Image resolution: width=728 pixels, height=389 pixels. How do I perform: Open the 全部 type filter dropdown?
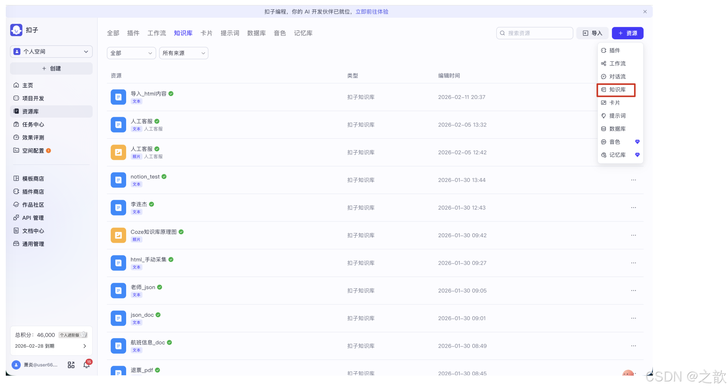[x=131, y=53]
